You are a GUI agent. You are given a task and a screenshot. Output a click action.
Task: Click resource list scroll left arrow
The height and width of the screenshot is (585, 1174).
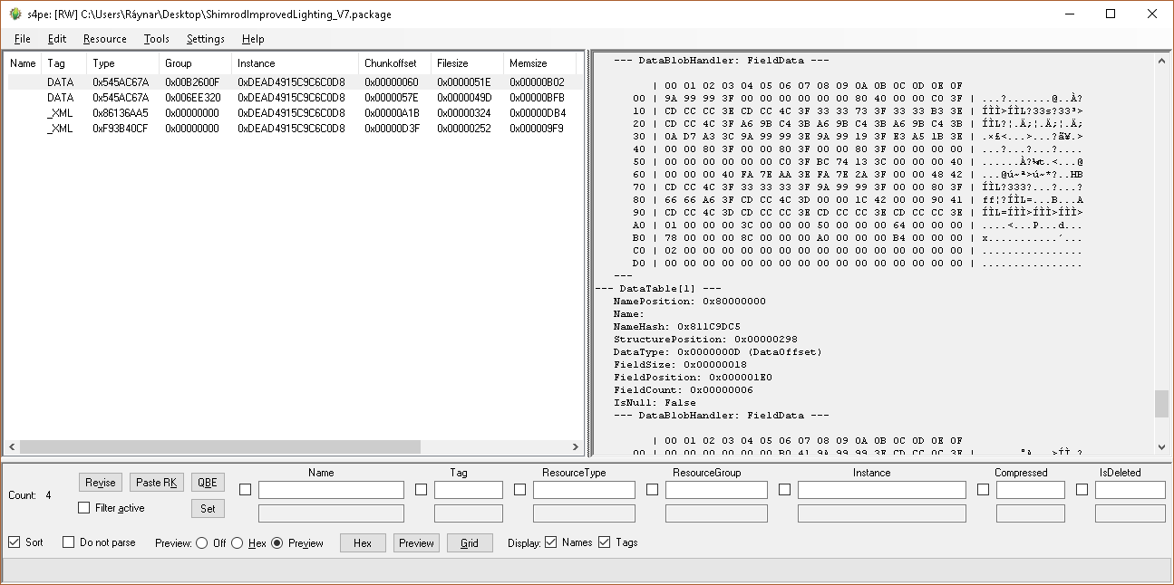[12, 446]
